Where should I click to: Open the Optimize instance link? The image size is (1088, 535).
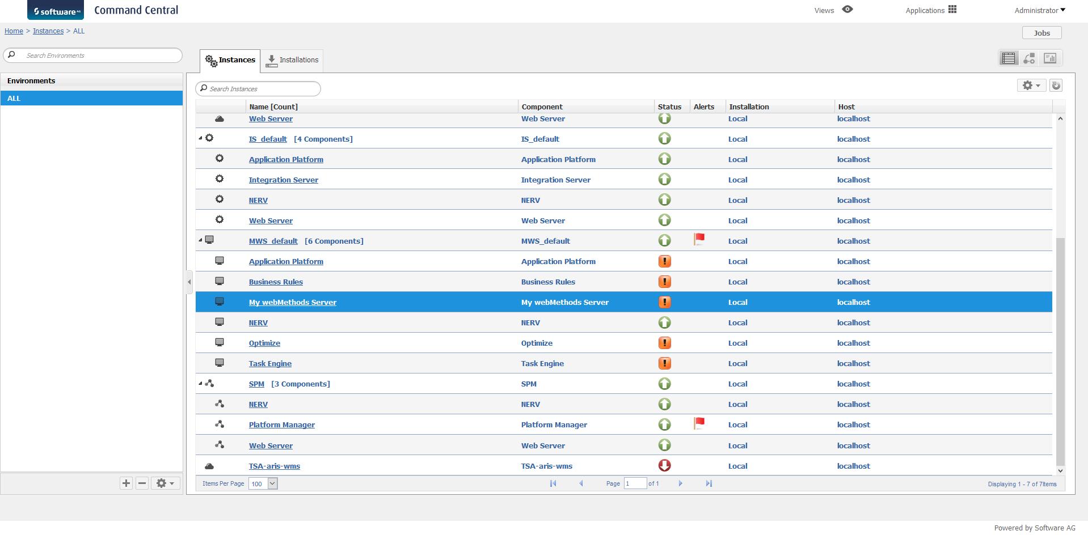pyautogui.click(x=264, y=343)
